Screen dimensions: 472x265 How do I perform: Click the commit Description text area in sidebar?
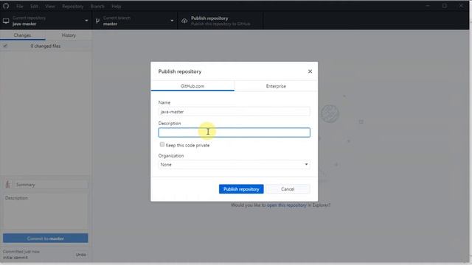pos(46,211)
